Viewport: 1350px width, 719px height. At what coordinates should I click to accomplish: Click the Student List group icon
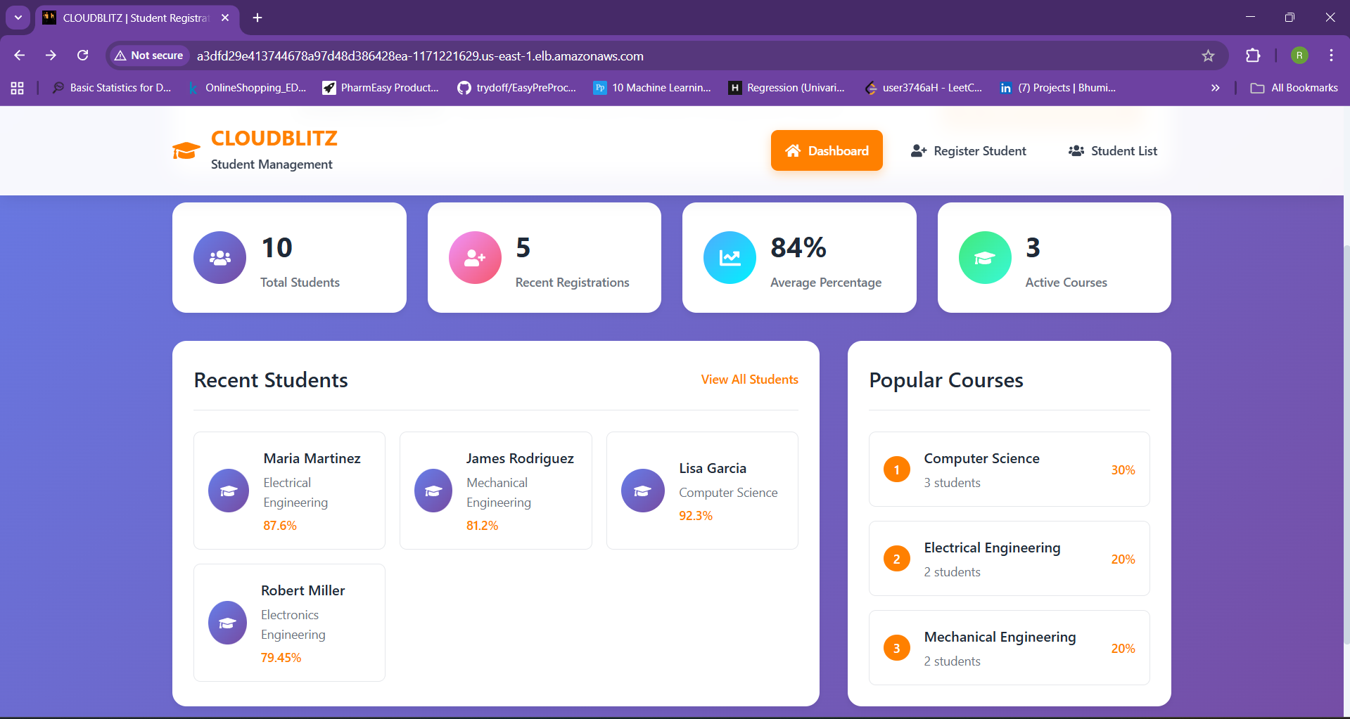tap(1076, 150)
